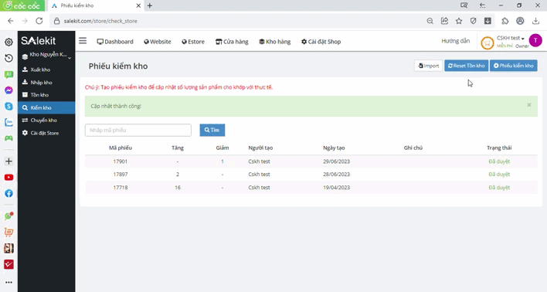The width and height of the screenshot is (547, 292).
Task: Add new sidebar app with plus icon
Action: (8, 161)
